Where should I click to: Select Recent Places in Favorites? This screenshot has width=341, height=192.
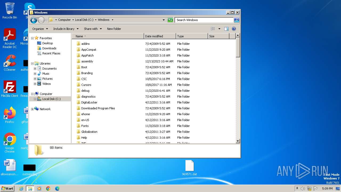point(51,53)
